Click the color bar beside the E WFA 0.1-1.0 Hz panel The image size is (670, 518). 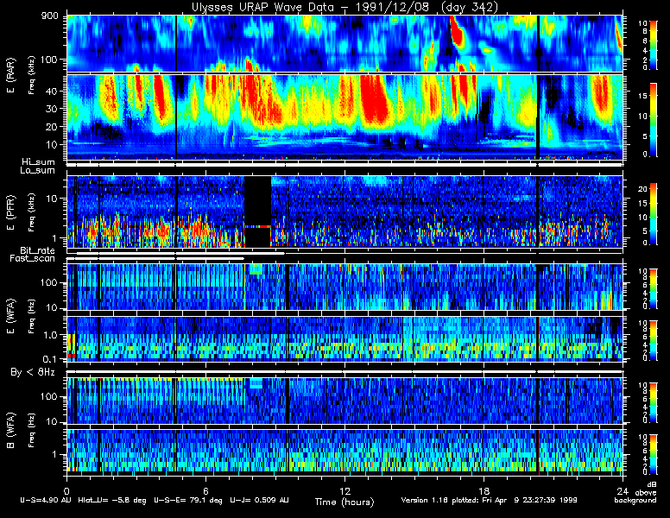(654, 340)
